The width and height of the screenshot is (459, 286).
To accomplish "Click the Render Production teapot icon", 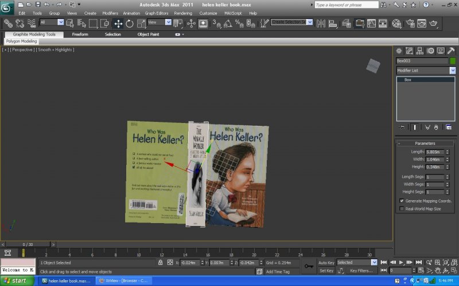I will point(433,23).
